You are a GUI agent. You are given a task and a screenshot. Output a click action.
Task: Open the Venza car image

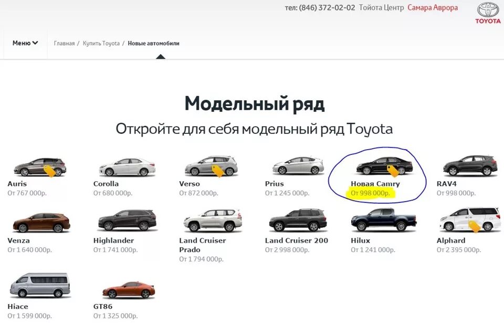click(x=41, y=222)
